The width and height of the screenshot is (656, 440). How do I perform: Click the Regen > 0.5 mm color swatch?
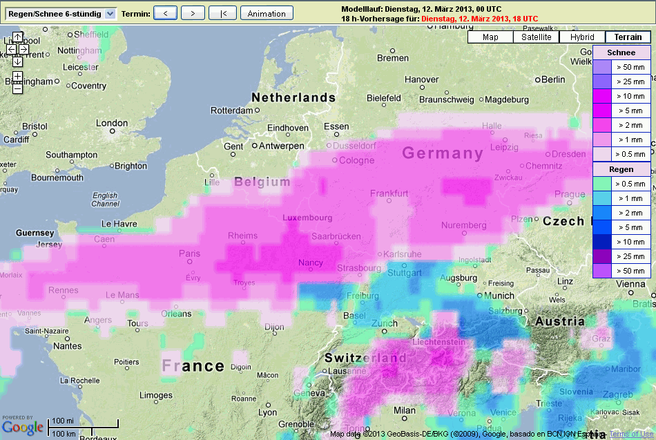[602, 184]
